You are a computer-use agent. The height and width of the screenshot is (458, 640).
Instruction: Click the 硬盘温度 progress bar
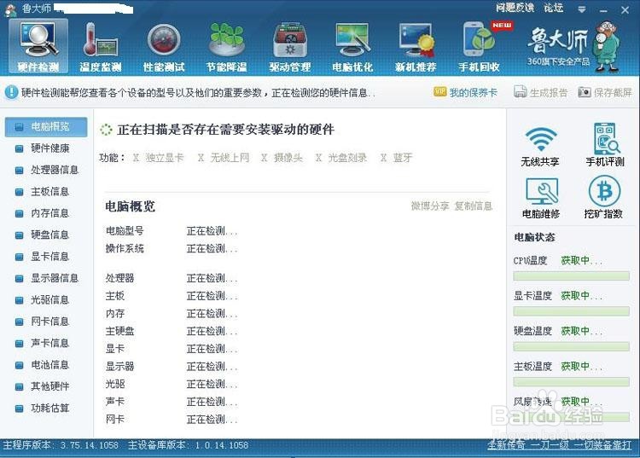click(571, 346)
